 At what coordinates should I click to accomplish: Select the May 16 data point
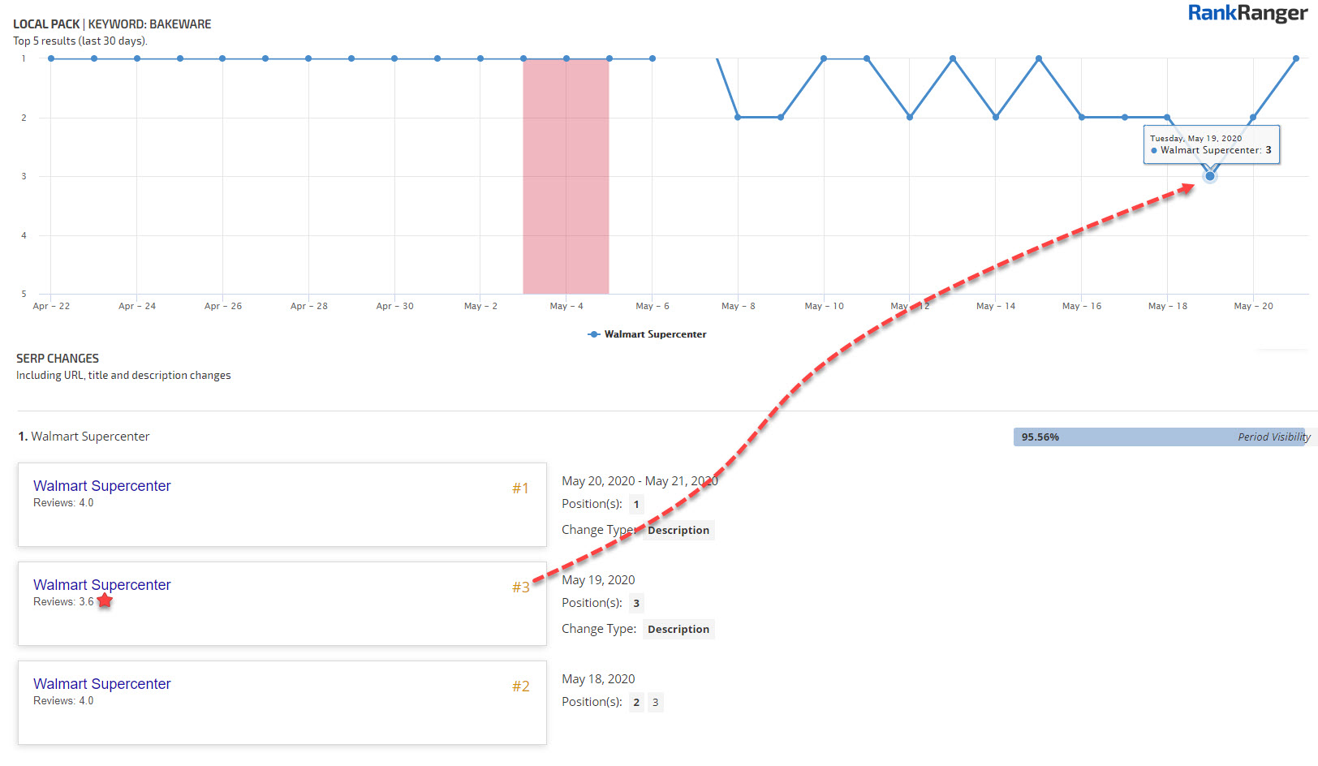(1082, 117)
